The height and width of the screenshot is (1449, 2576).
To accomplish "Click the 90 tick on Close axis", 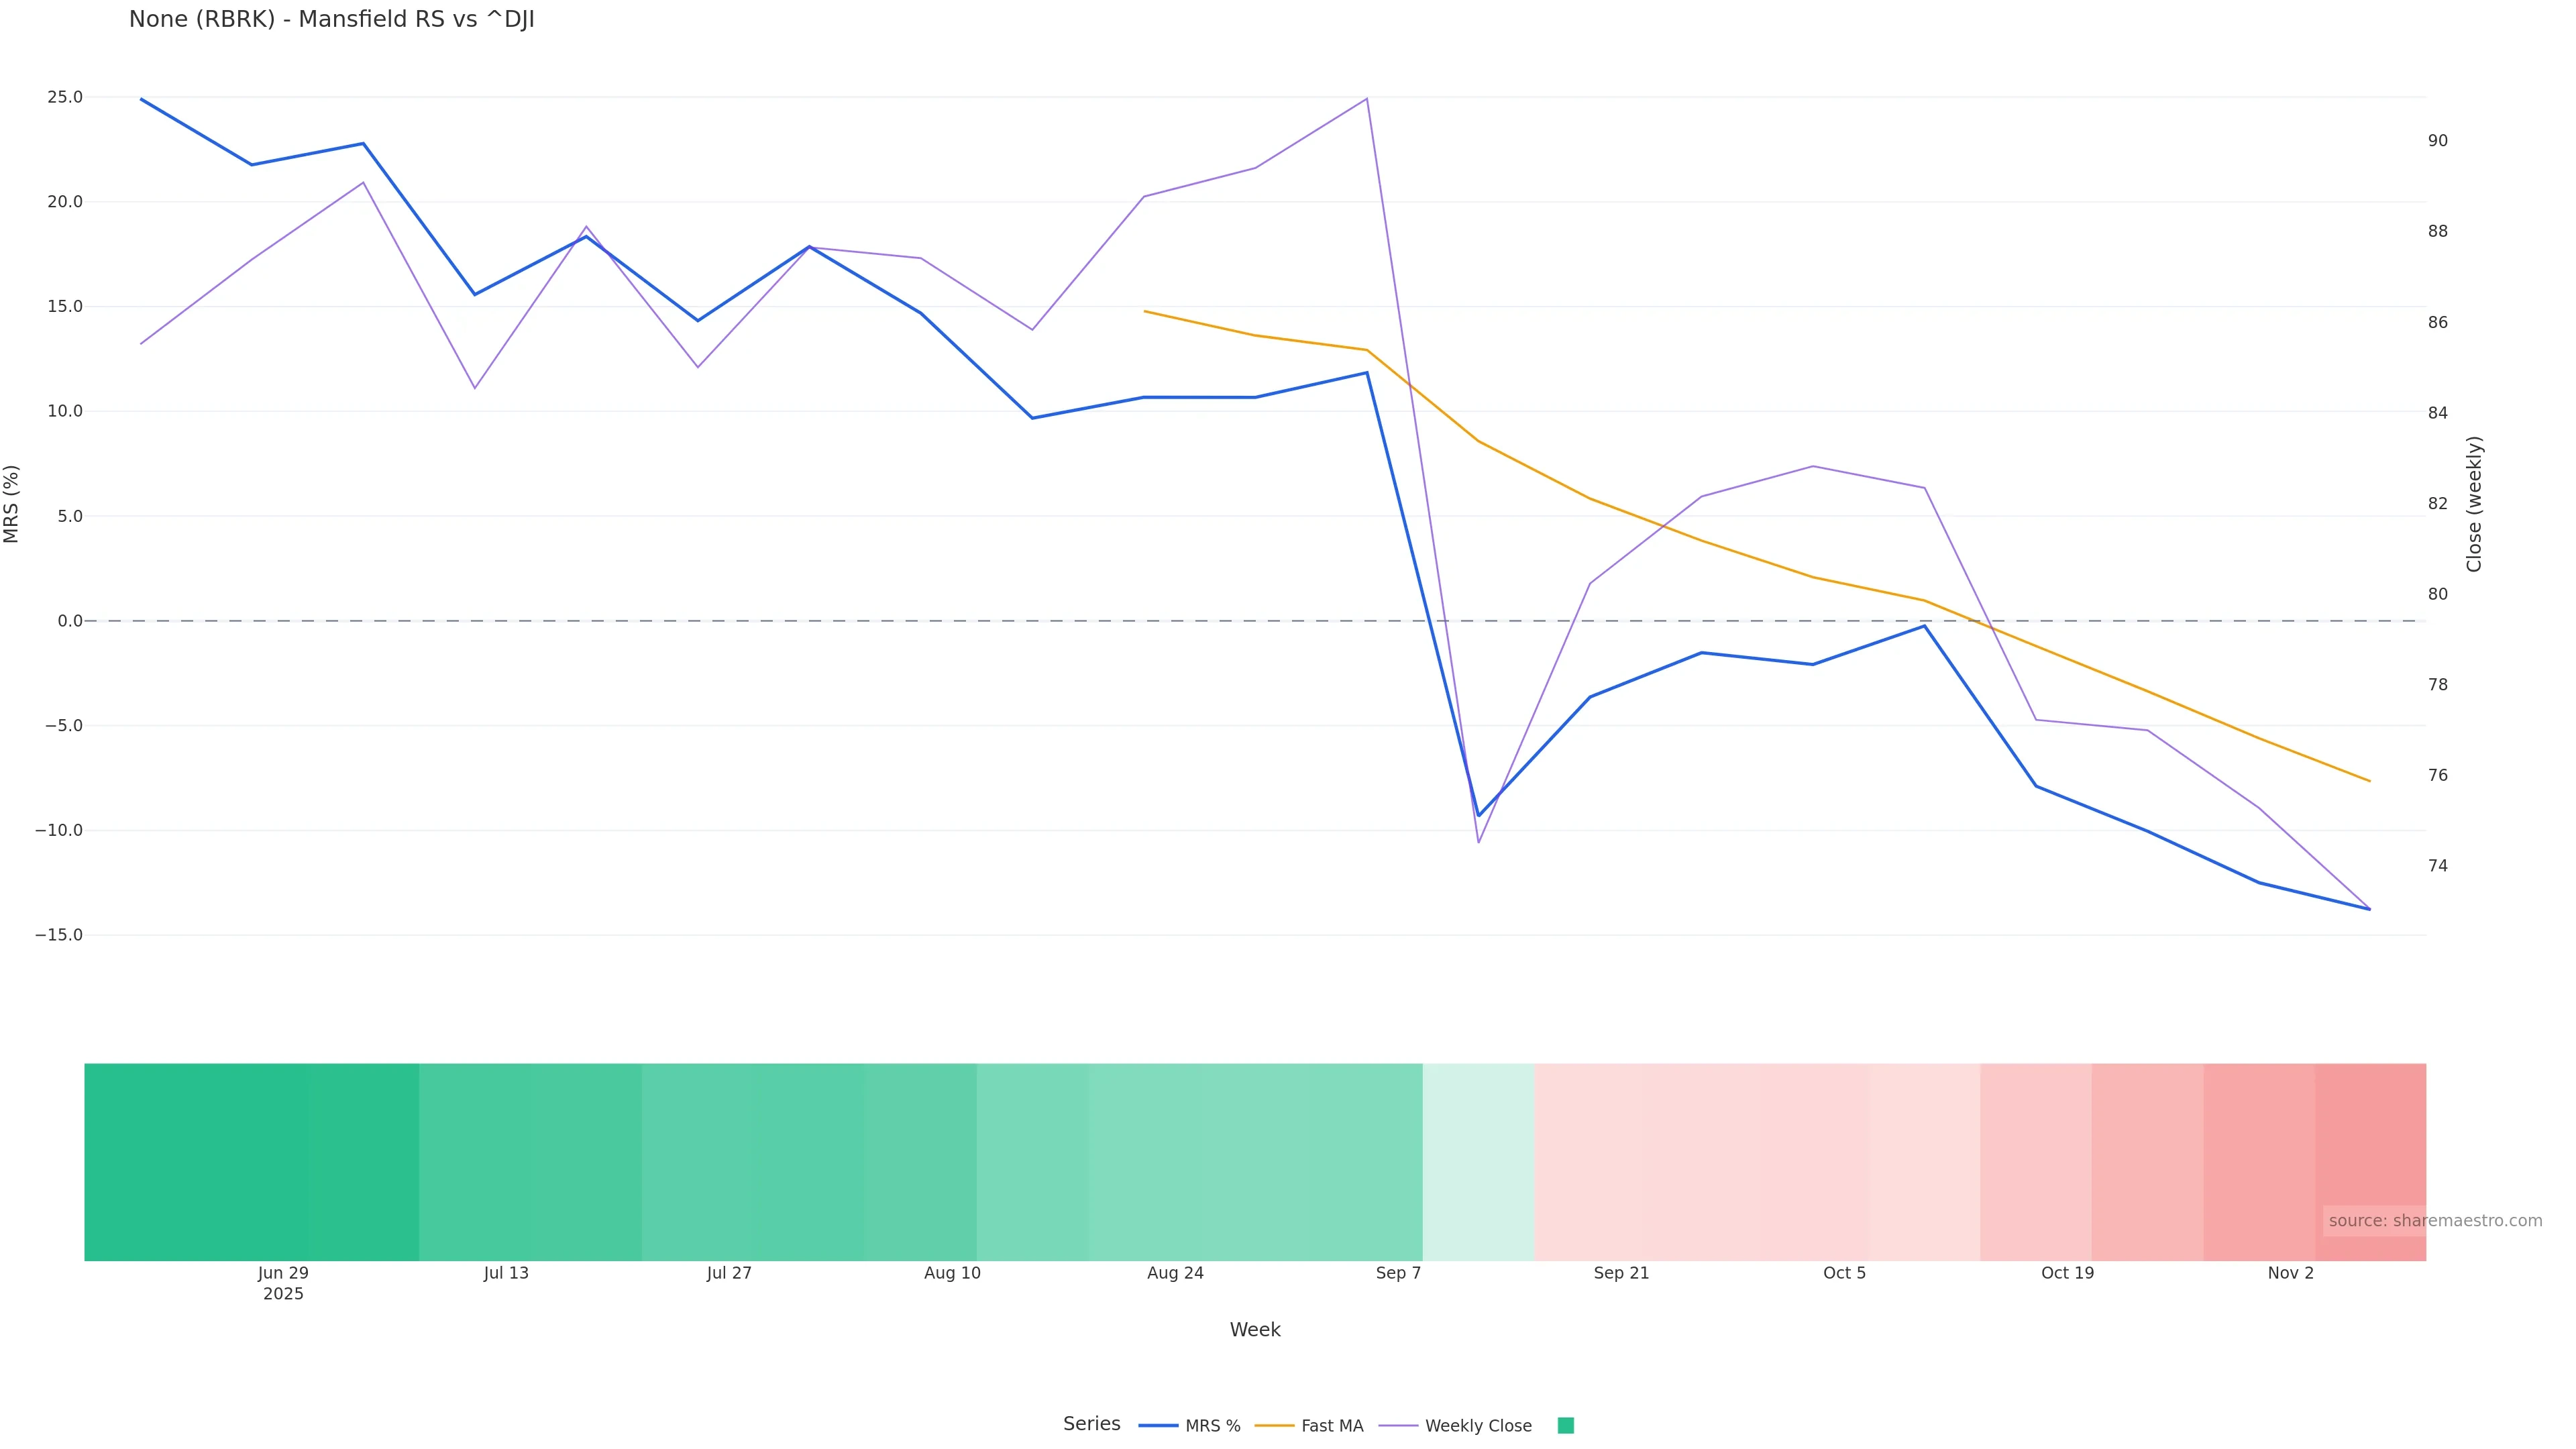I will (2438, 141).
